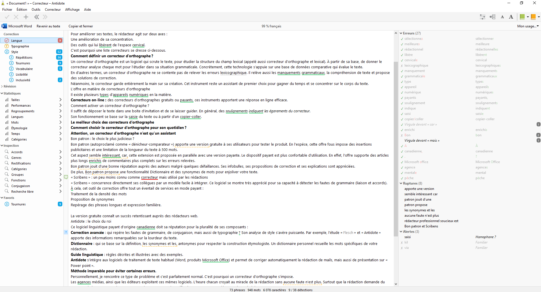Toggle the X mark next to lexicographique
541x292 pixels.
click(402, 65)
